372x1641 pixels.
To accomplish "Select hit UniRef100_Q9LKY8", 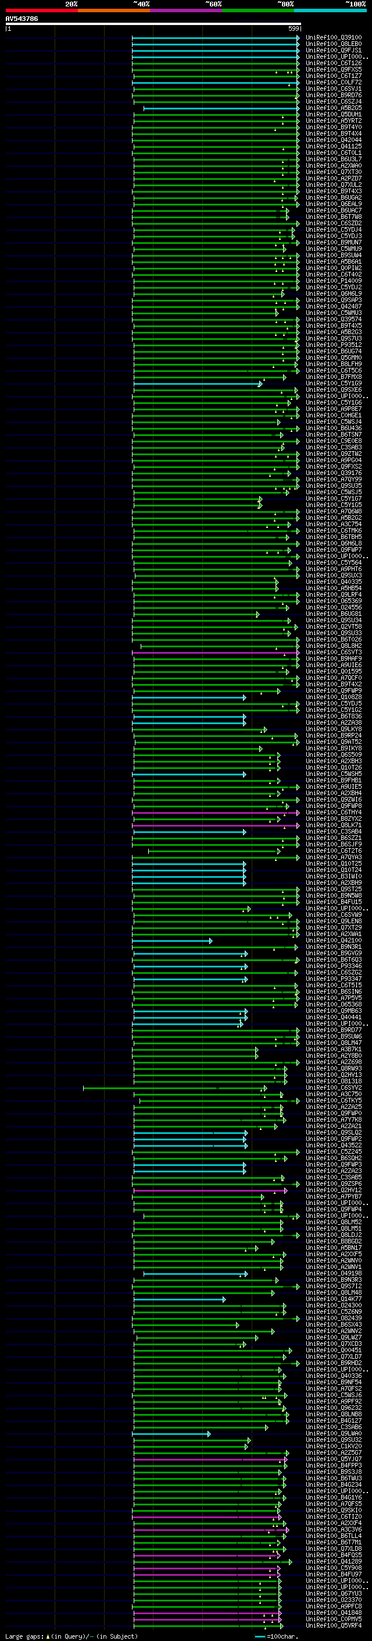I will point(334,729).
